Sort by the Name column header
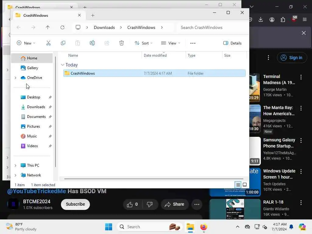The width and height of the screenshot is (312, 234). click(73, 55)
